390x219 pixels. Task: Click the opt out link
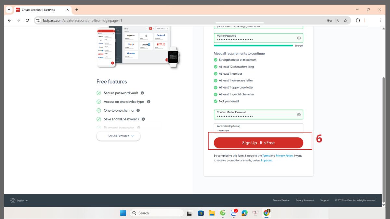click(x=267, y=160)
